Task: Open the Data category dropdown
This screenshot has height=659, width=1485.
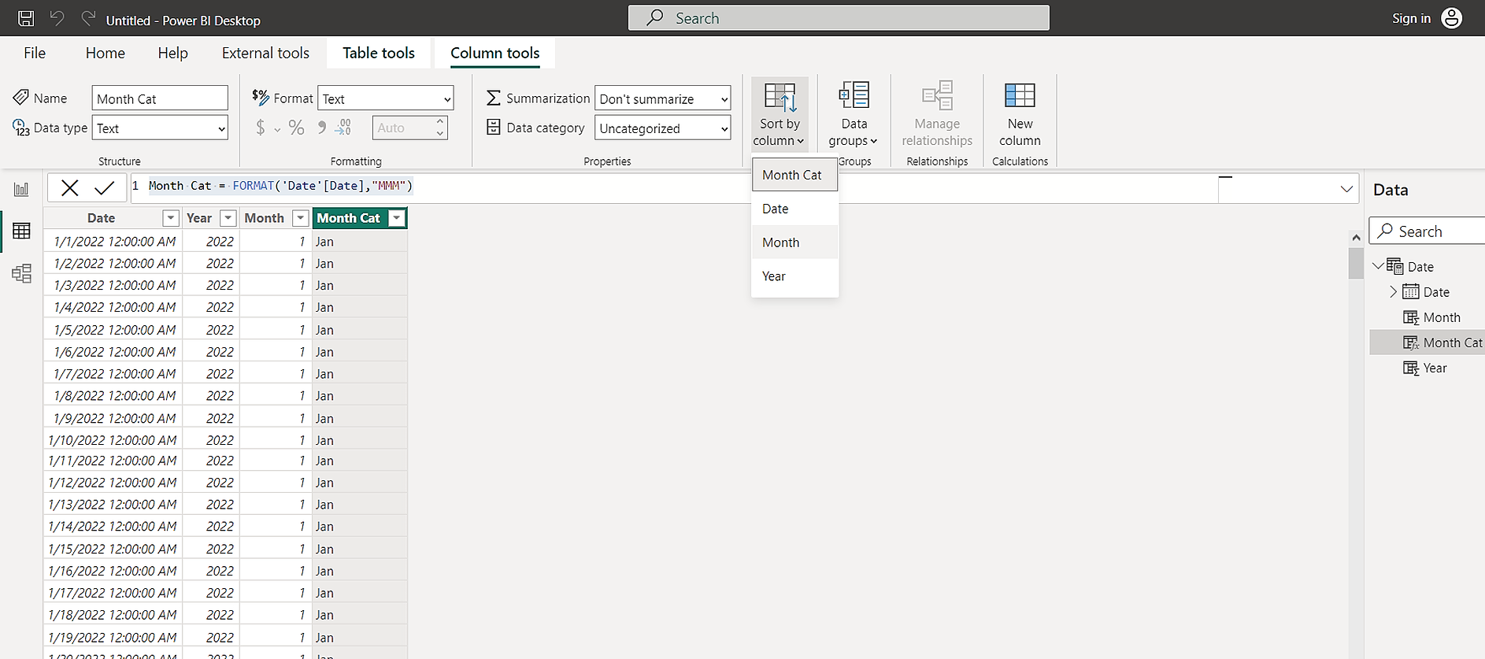Action: pyautogui.click(x=662, y=128)
